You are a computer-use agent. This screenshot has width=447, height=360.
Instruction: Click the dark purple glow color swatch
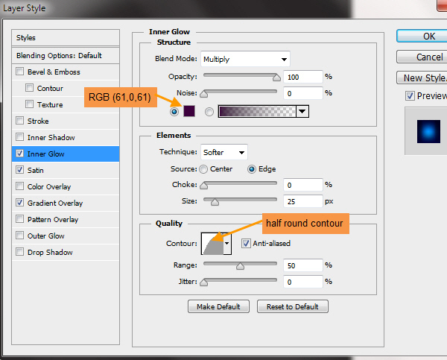189,112
